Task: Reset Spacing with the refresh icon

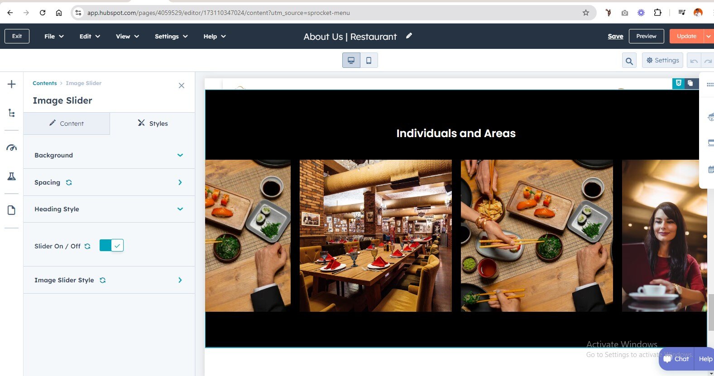Action: coord(69,183)
